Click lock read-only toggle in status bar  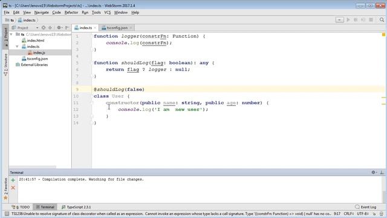[x=374, y=214]
